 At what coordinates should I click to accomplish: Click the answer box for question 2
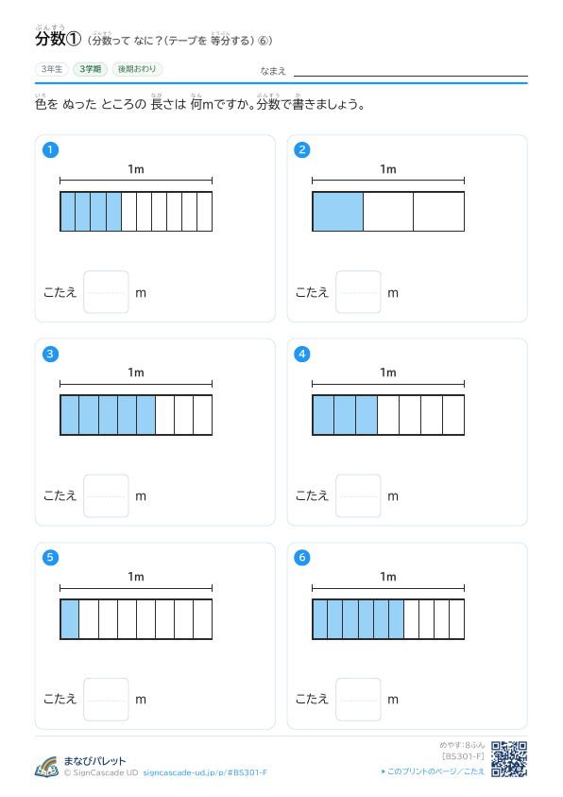(358, 292)
